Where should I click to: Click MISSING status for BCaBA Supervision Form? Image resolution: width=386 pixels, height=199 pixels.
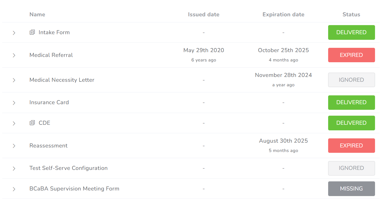click(x=351, y=189)
